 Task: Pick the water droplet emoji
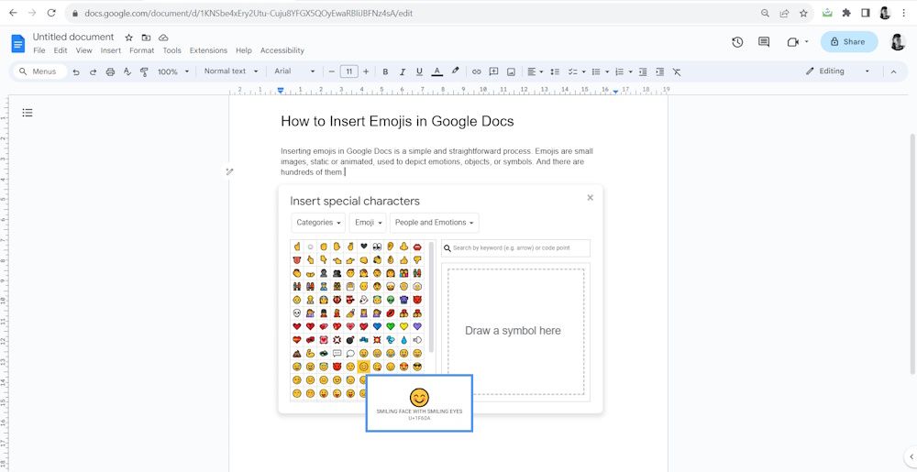(x=403, y=339)
